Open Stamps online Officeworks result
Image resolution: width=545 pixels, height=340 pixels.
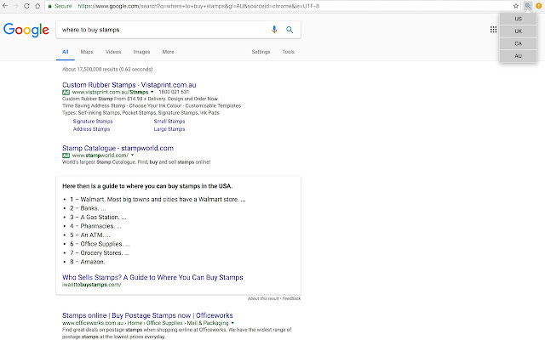point(147,315)
